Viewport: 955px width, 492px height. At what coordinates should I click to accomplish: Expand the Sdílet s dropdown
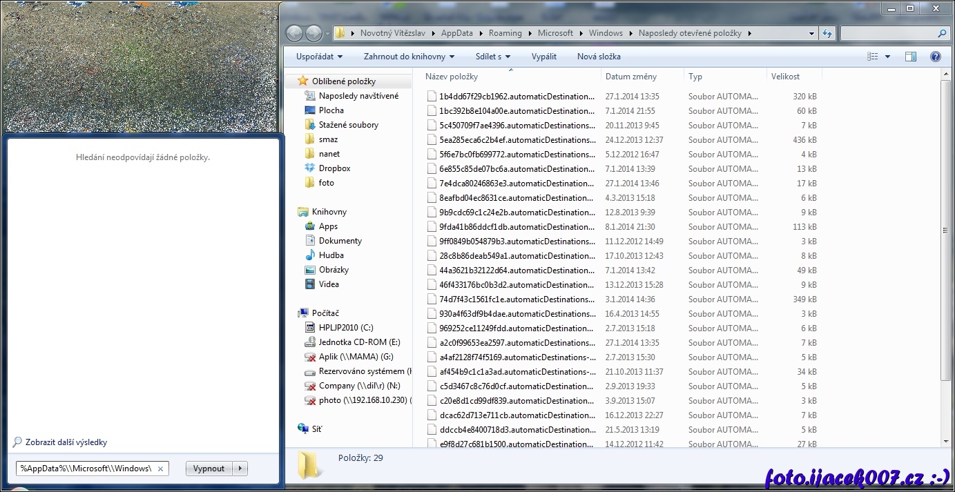pos(492,57)
